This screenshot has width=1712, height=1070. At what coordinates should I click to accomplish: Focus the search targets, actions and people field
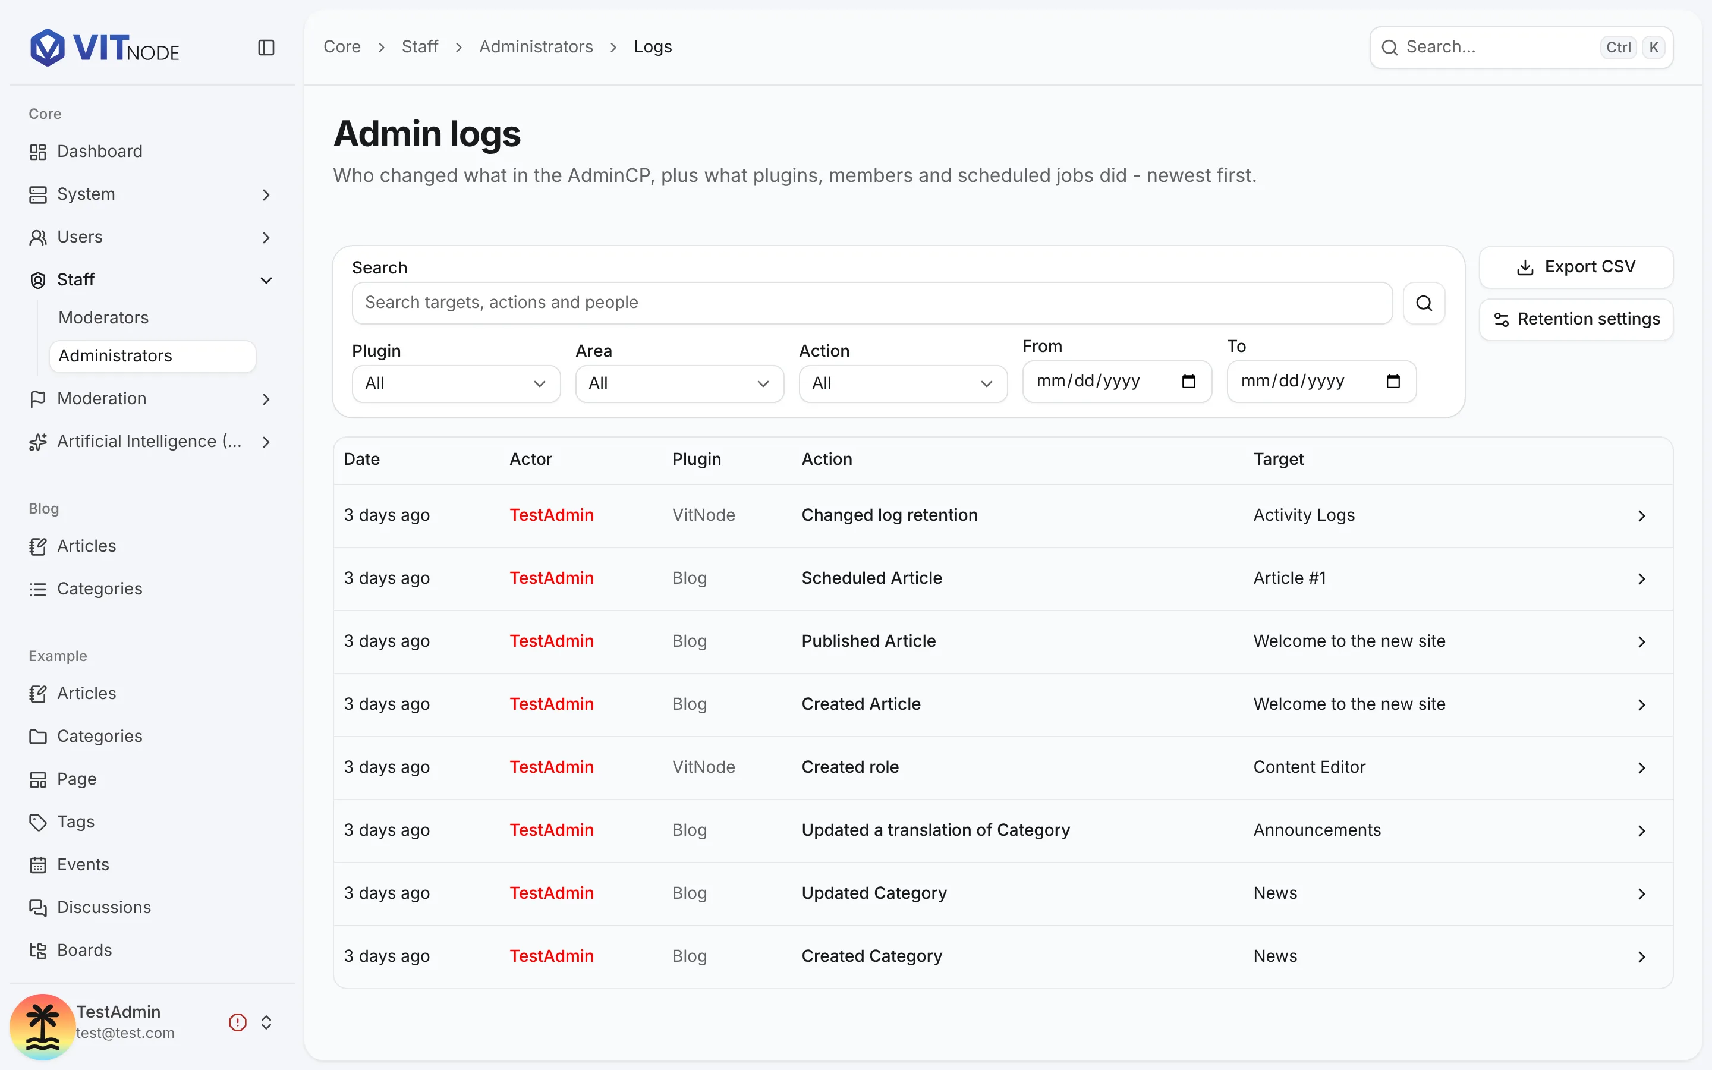point(872,303)
